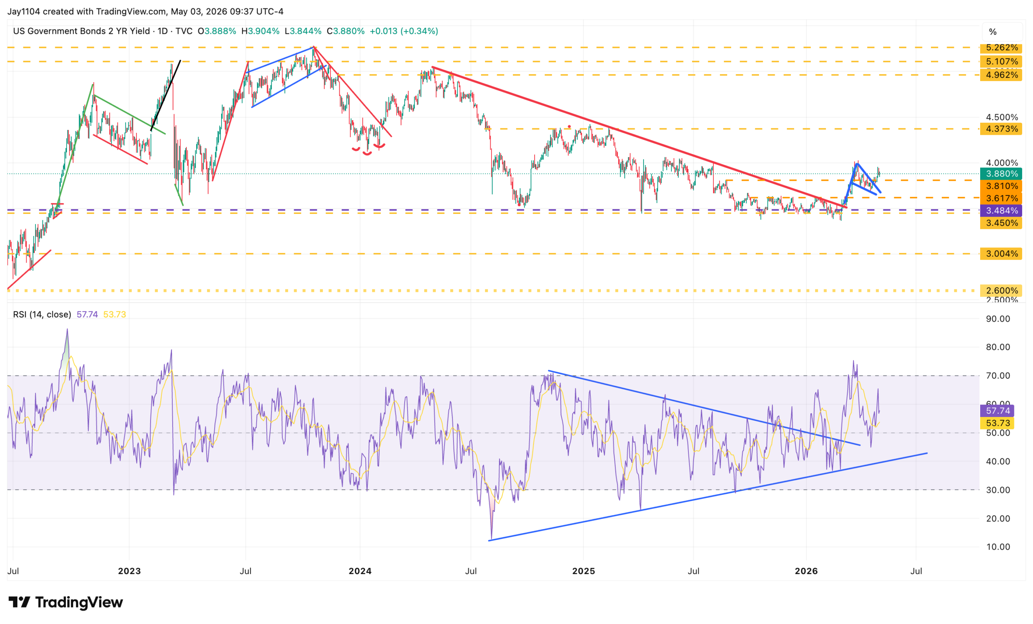This screenshot has width=1033, height=624.
Task: Click the 70.00 tick on the RSI axis
Action: pos(998,376)
